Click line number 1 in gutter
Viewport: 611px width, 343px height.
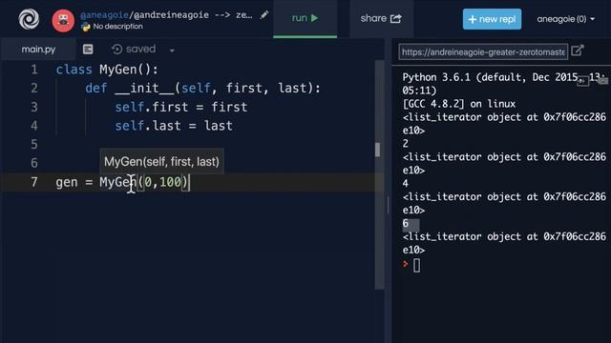pos(34,70)
